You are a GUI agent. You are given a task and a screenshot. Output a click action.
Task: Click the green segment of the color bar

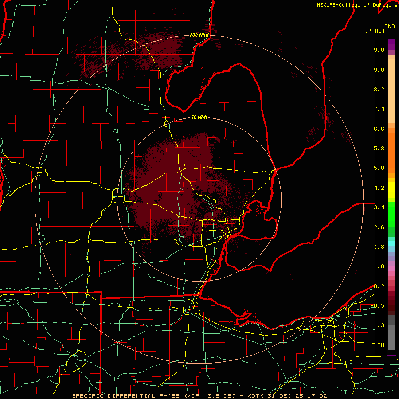pos(391,215)
